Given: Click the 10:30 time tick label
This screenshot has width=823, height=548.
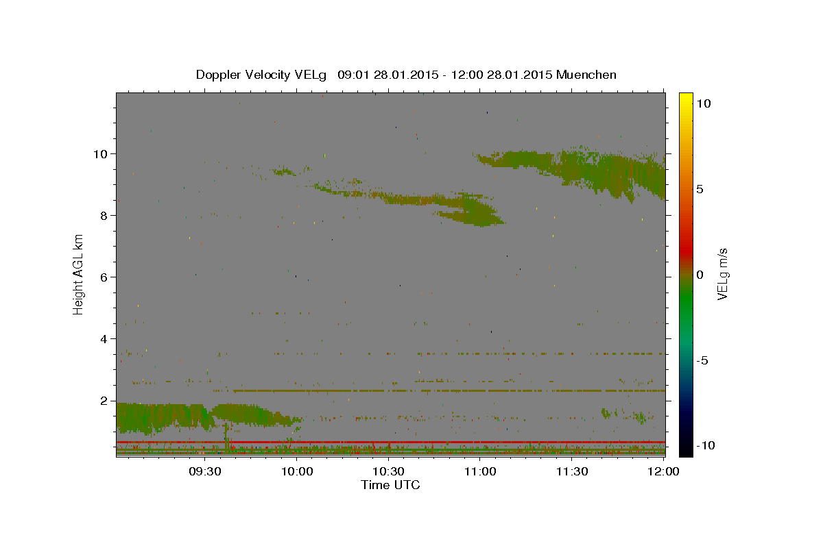Looking at the screenshot, I should (388, 471).
